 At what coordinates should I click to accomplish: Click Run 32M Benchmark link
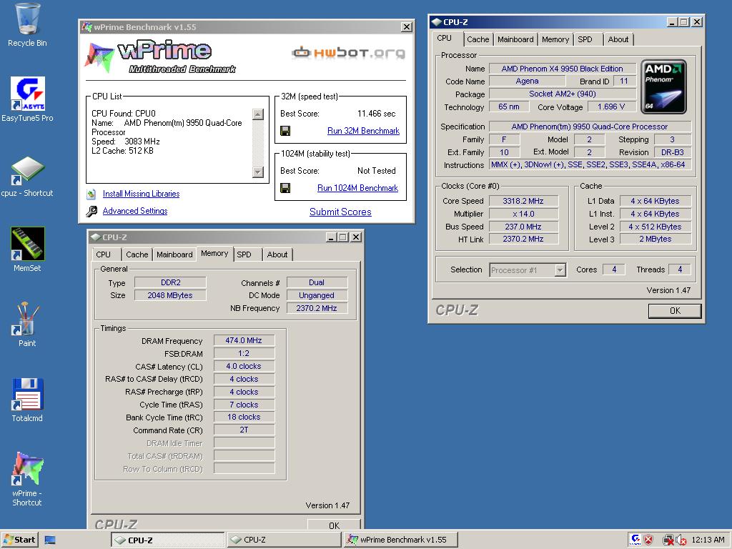[363, 131]
